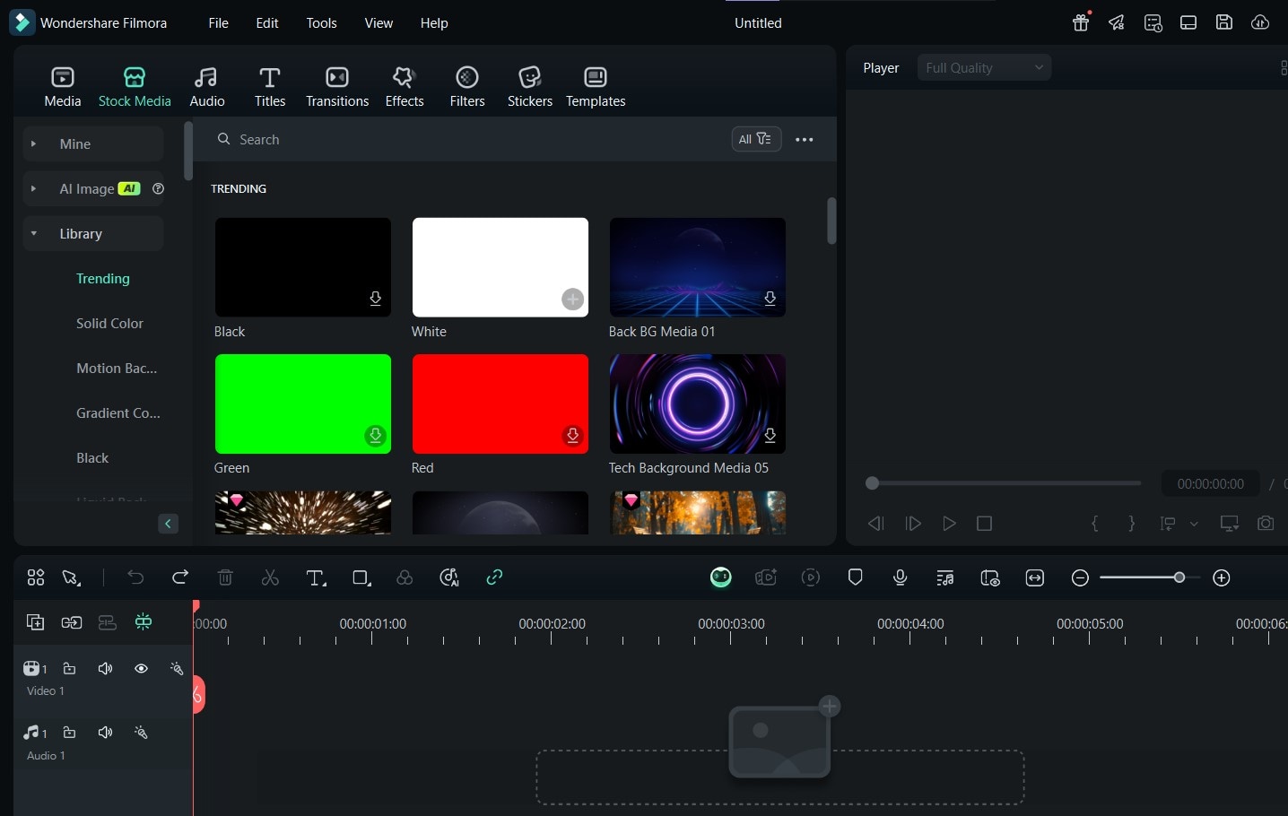Open the Transitions tab
1288x816 pixels.
point(337,87)
